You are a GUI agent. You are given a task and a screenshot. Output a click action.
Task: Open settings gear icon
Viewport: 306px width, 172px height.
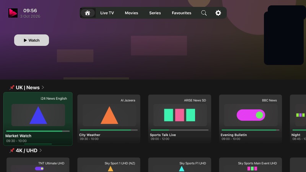[x=218, y=13]
